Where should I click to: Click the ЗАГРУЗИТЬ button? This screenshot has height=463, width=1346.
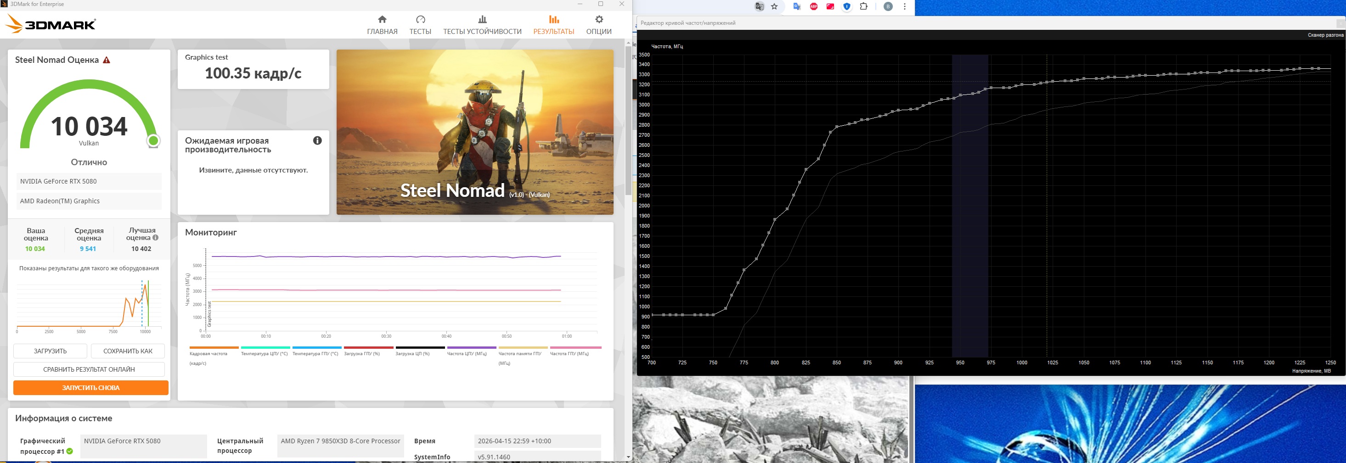click(x=50, y=351)
